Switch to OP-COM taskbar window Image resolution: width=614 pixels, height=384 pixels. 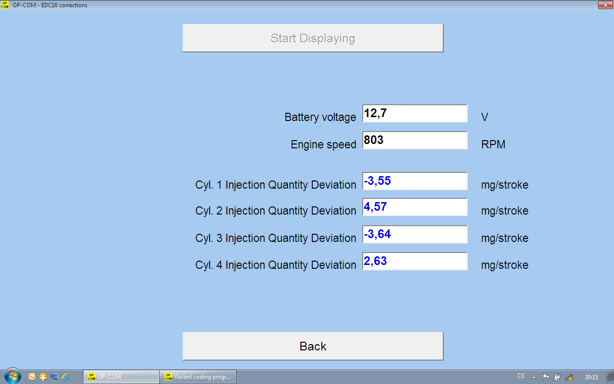121,377
